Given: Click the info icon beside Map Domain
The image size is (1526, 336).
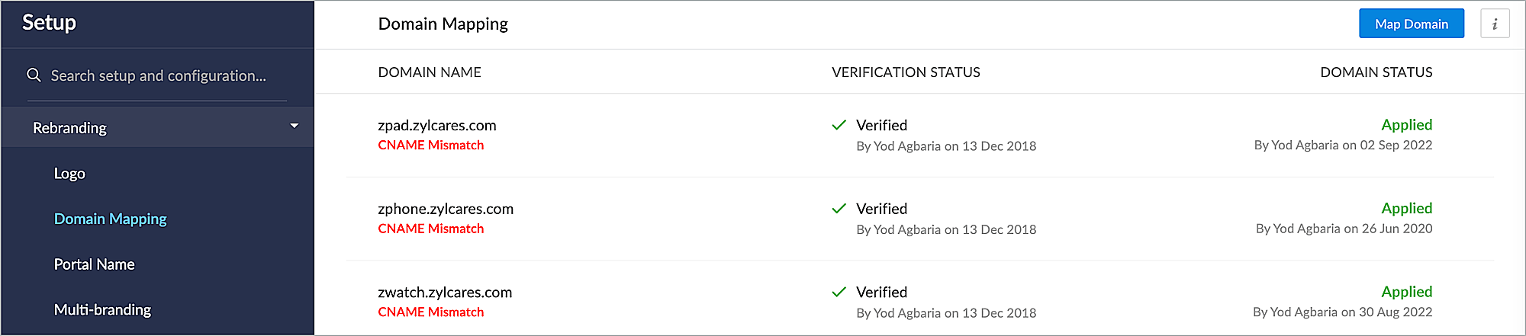Looking at the screenshot, I should pos(1494,24).
